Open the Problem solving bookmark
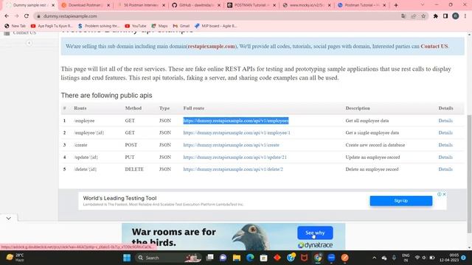The height and width of the screenshot is (265, 472). click(99, 26)
